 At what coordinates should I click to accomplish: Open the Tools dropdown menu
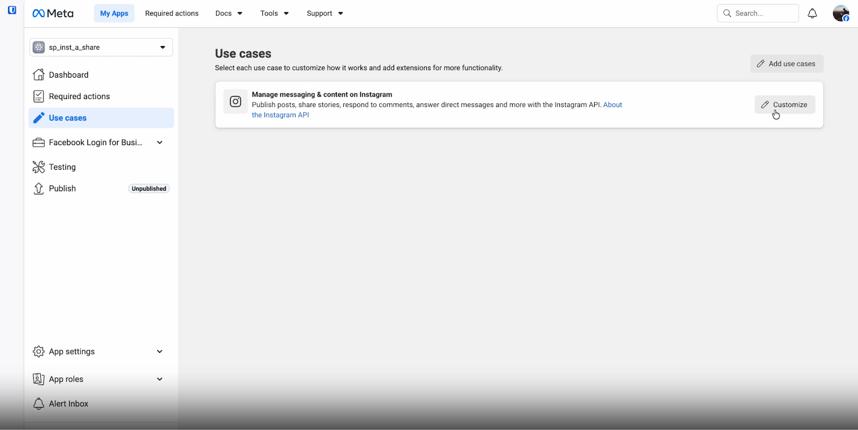(x=275, y=13)
